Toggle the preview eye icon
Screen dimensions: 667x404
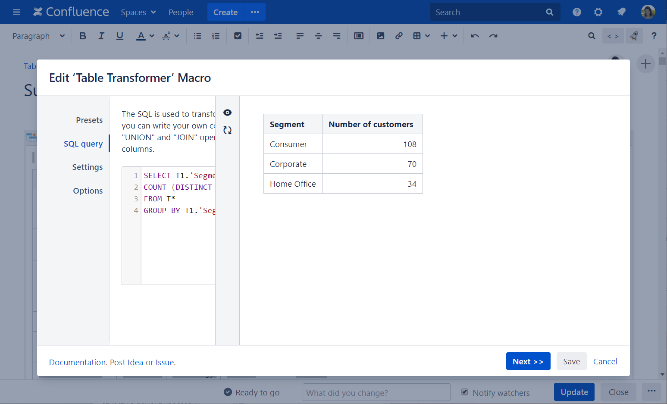coord(227,113)
